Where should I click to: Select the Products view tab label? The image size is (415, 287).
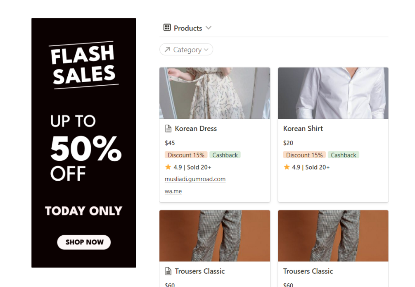[x=188, y=28]
